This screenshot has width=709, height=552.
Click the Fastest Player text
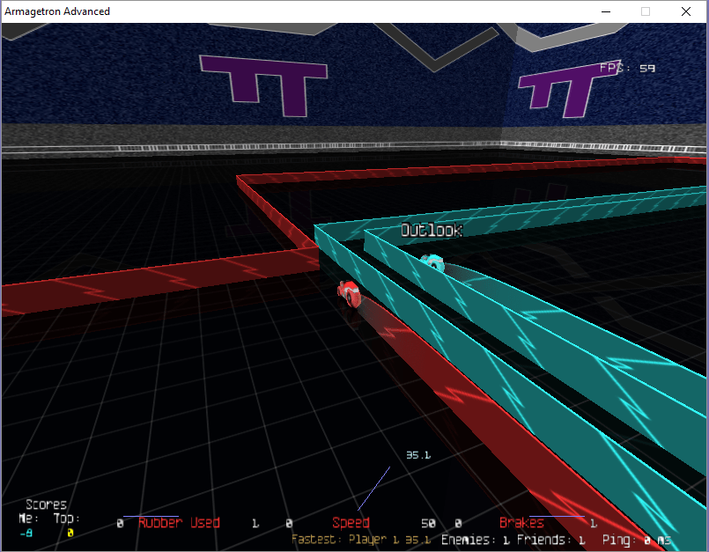(360, 539)
